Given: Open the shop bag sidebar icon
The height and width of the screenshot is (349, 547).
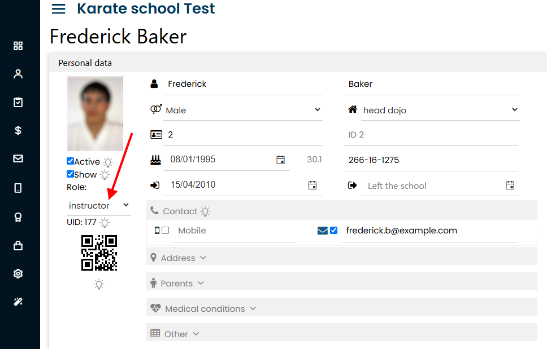Looking at the screenshot, I should point(18,246).
